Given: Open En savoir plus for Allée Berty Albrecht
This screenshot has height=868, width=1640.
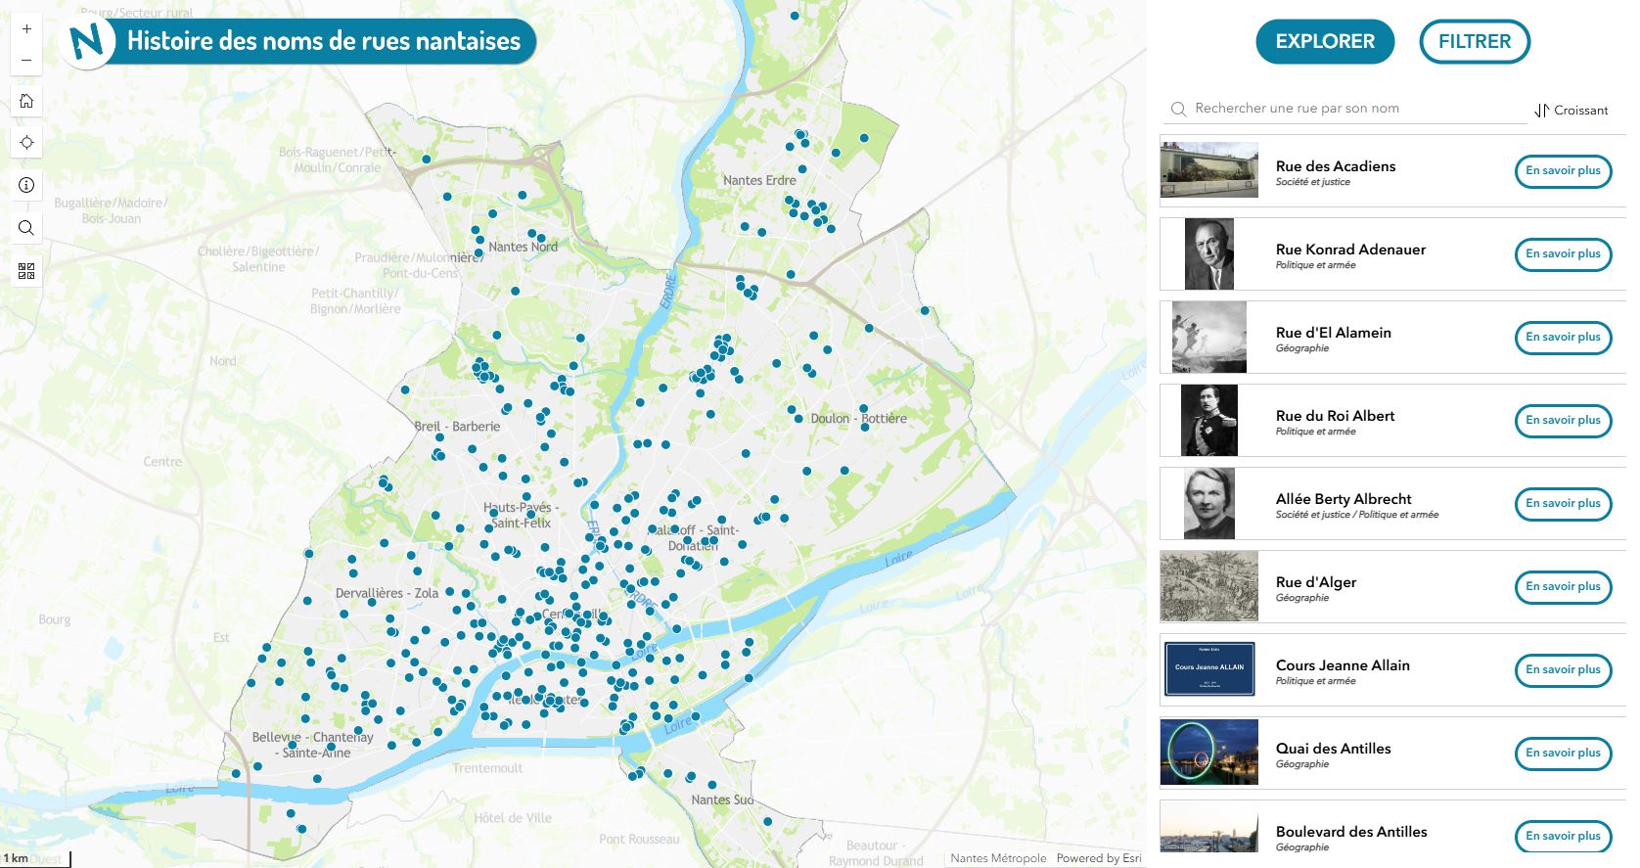Looking at the screenshot, I should tap(1563, 503).
